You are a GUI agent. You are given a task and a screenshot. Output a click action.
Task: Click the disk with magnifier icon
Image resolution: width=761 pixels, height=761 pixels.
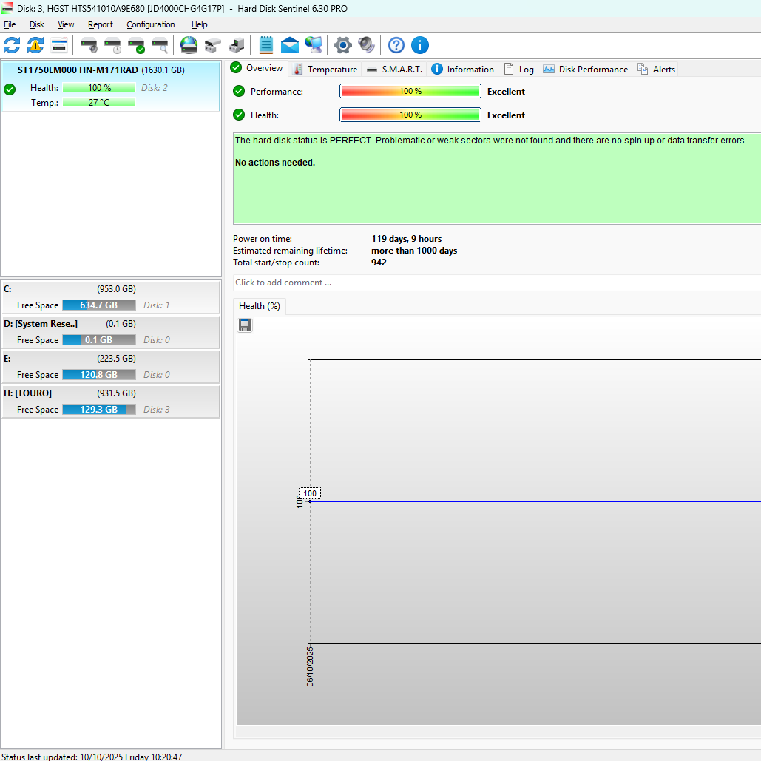point(160,45)
